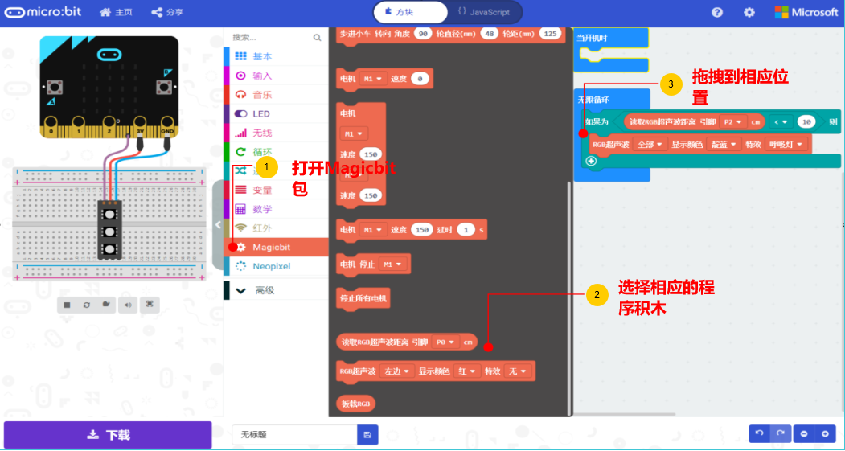This screenshot has width=845, height=451.
Task: Open the 基本 category
Action: (276, 56)
